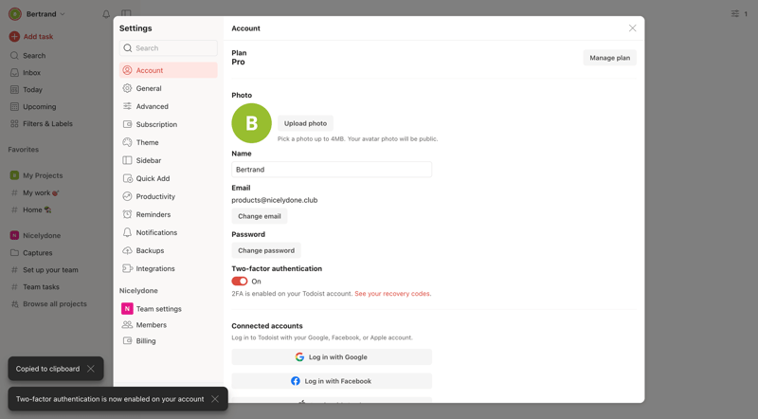
Task: Open Productivity settings
Action: 169,196
